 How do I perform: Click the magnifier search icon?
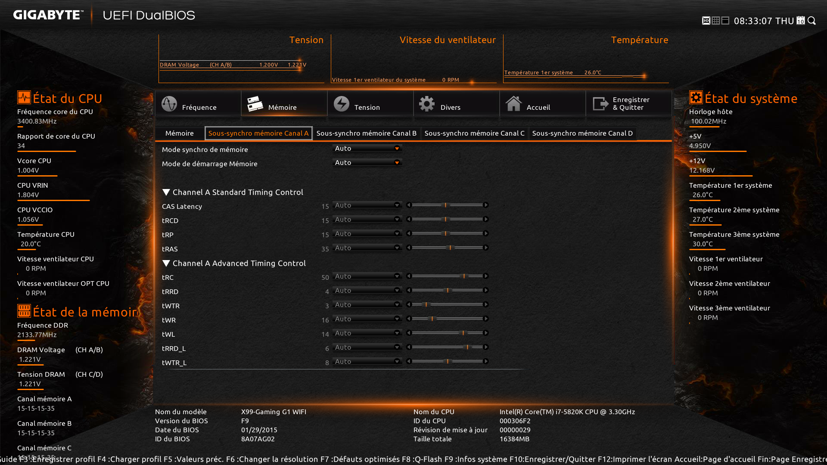(x=812, y=21)
